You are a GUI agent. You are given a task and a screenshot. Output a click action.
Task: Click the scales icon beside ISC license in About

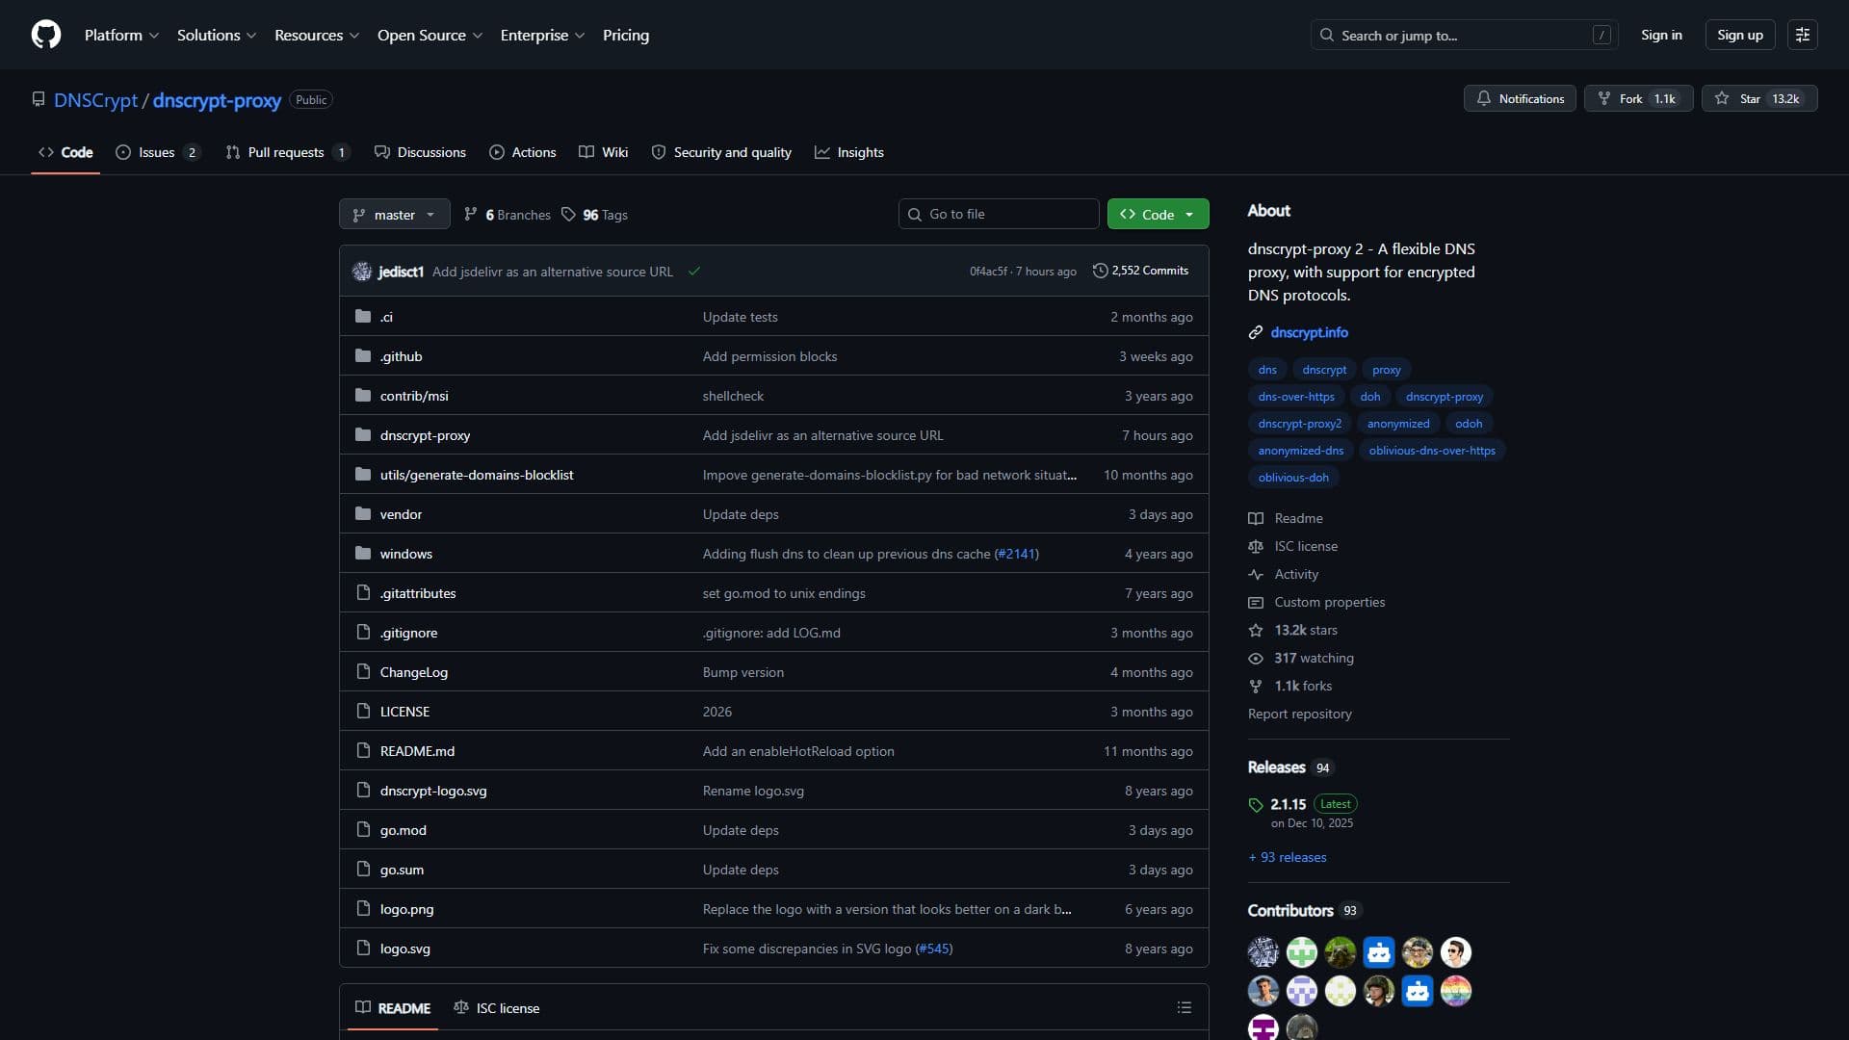[1256, 546]
